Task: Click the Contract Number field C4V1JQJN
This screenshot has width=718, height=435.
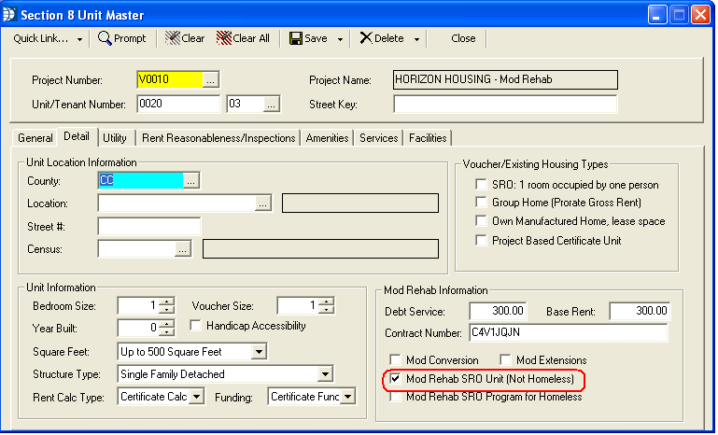Action: pyautogui.click(x=569, y=332)
